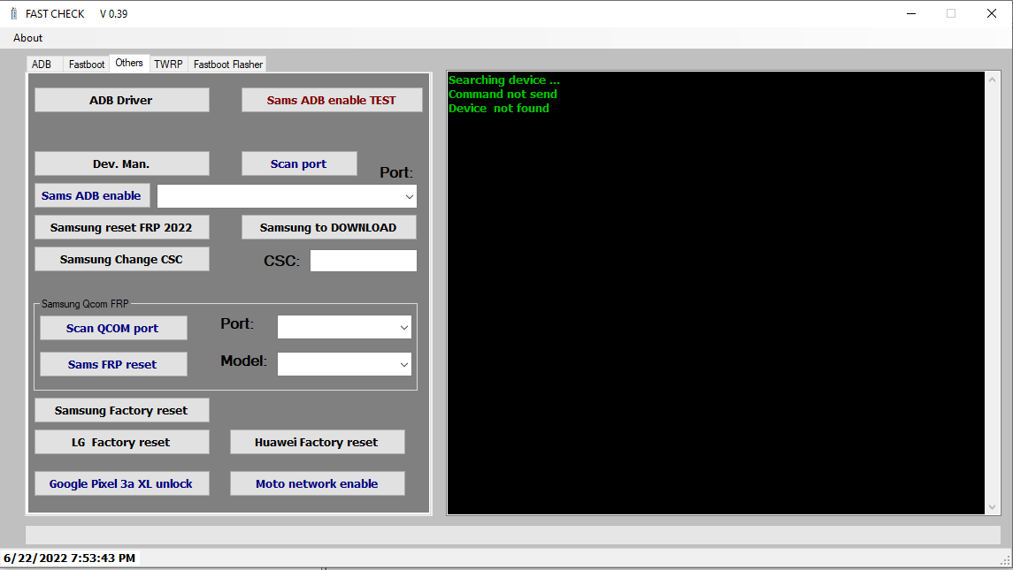Perform Samsung Factory reset
The width and height of the screenshot is (1013, 570).
coord(121,410)
